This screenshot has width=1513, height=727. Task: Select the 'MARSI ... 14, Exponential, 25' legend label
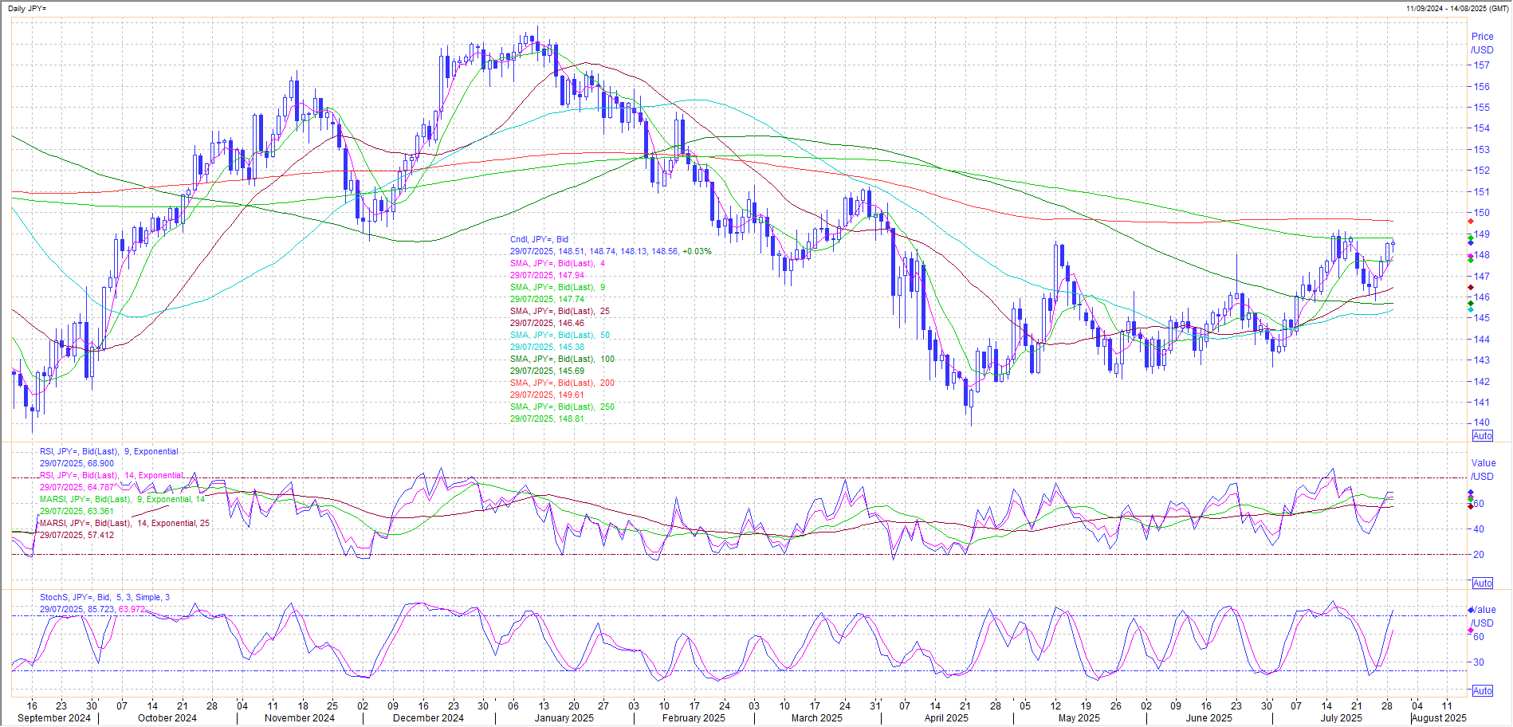pos(124,523)
